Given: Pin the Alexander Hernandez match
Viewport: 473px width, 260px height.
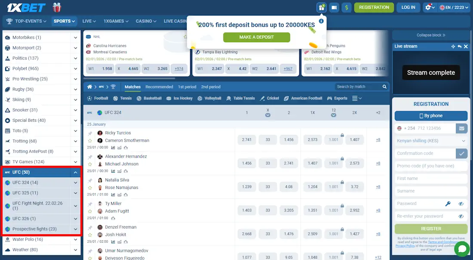Looking at the screenshot, I should click(90, 157).
